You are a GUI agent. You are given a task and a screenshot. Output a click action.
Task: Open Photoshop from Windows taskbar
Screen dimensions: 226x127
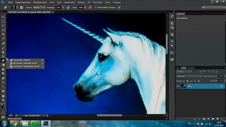46,123
